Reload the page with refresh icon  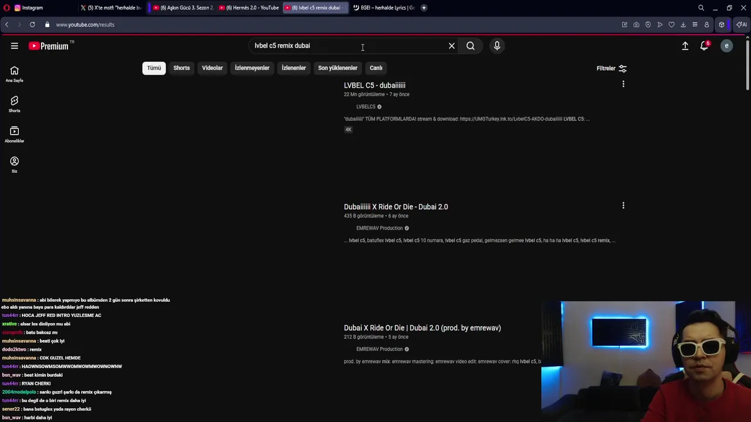pyautogui.click(x=32, y=25)
